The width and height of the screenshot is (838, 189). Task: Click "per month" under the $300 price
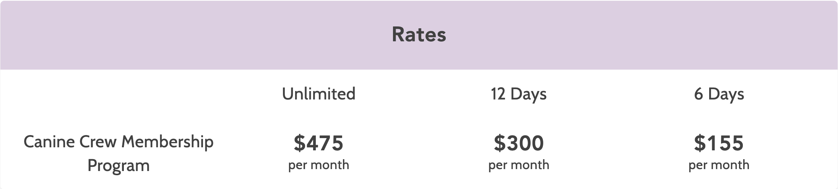(x=518, y=165)
